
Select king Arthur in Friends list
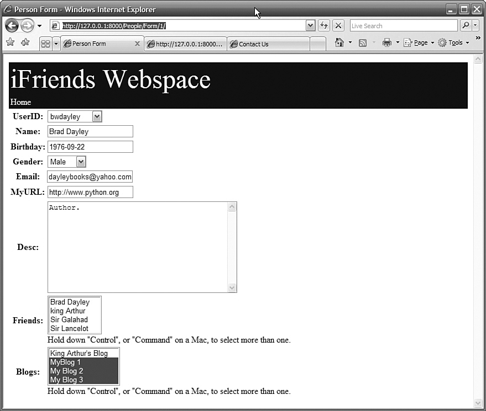point(75,311)
